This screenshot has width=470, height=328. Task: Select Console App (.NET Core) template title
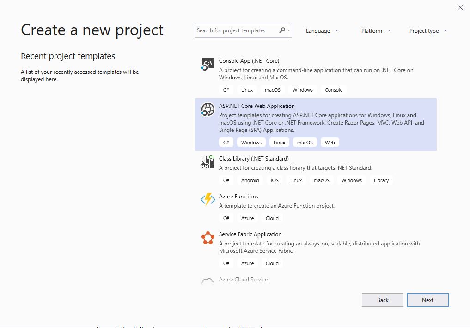click(x=249, y=61)
